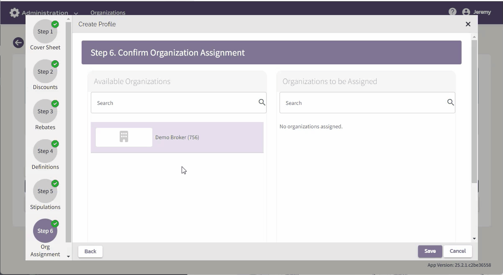This screenshot has height=275, width=503.
Task: Expand the Administration dropdown chevron
Action: (x=76, y=13)
